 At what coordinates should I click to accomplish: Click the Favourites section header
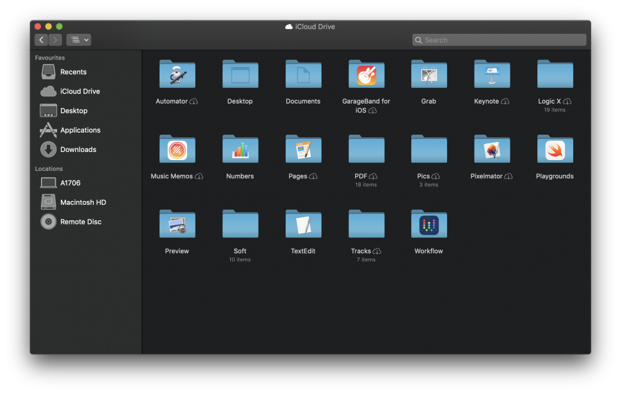coord(50,58)
